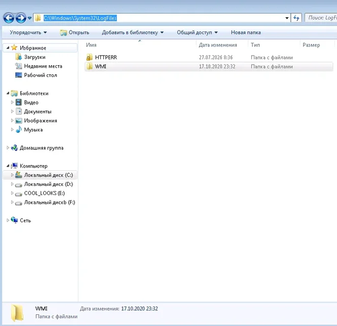Expand the Изображения library
Viewport: 337px width, 326px height.
(x=12, y=120)
